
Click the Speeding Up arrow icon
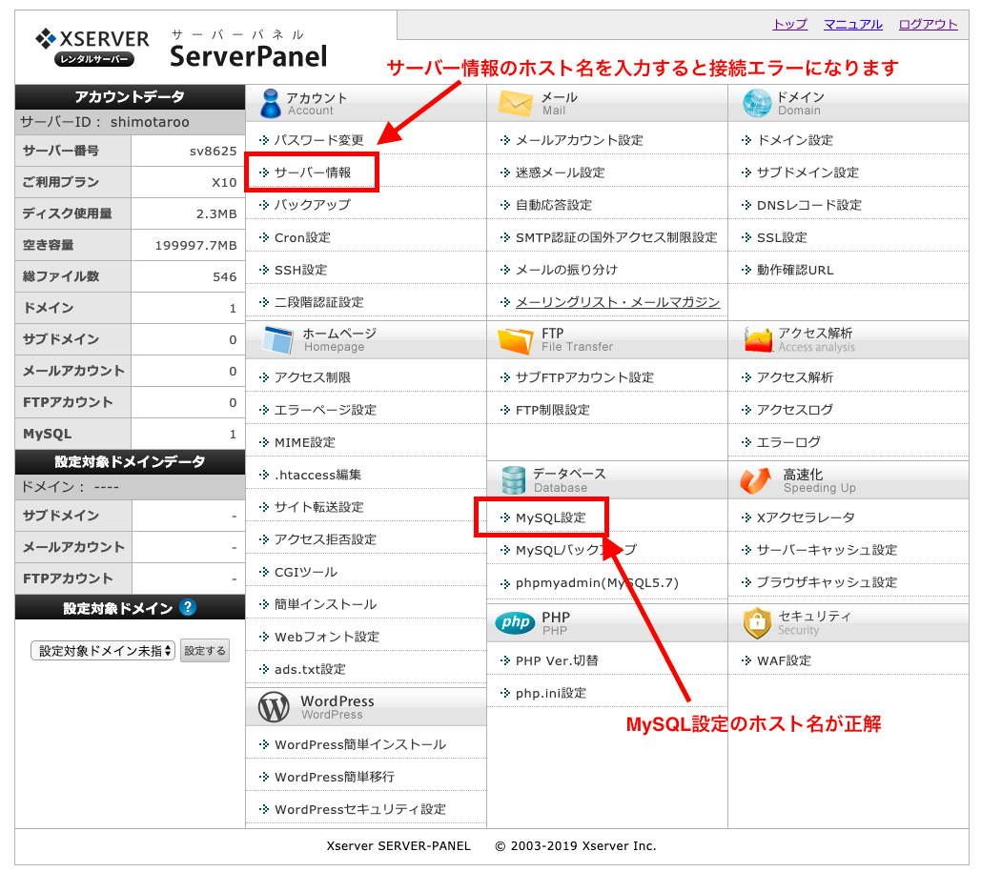[x=755, y=480]
